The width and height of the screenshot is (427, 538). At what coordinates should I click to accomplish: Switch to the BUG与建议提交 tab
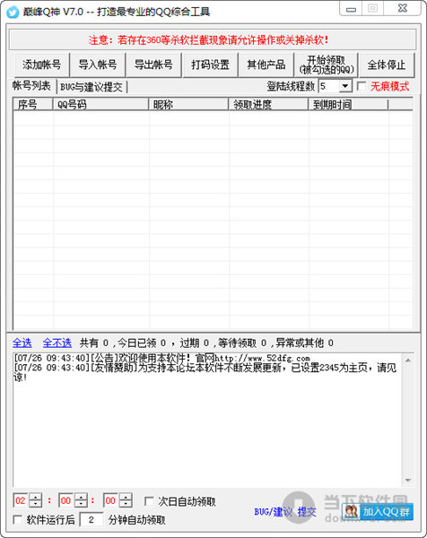(91, 87)
